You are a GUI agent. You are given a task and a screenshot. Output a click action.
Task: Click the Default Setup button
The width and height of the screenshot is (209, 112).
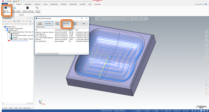tap(75, 24)
